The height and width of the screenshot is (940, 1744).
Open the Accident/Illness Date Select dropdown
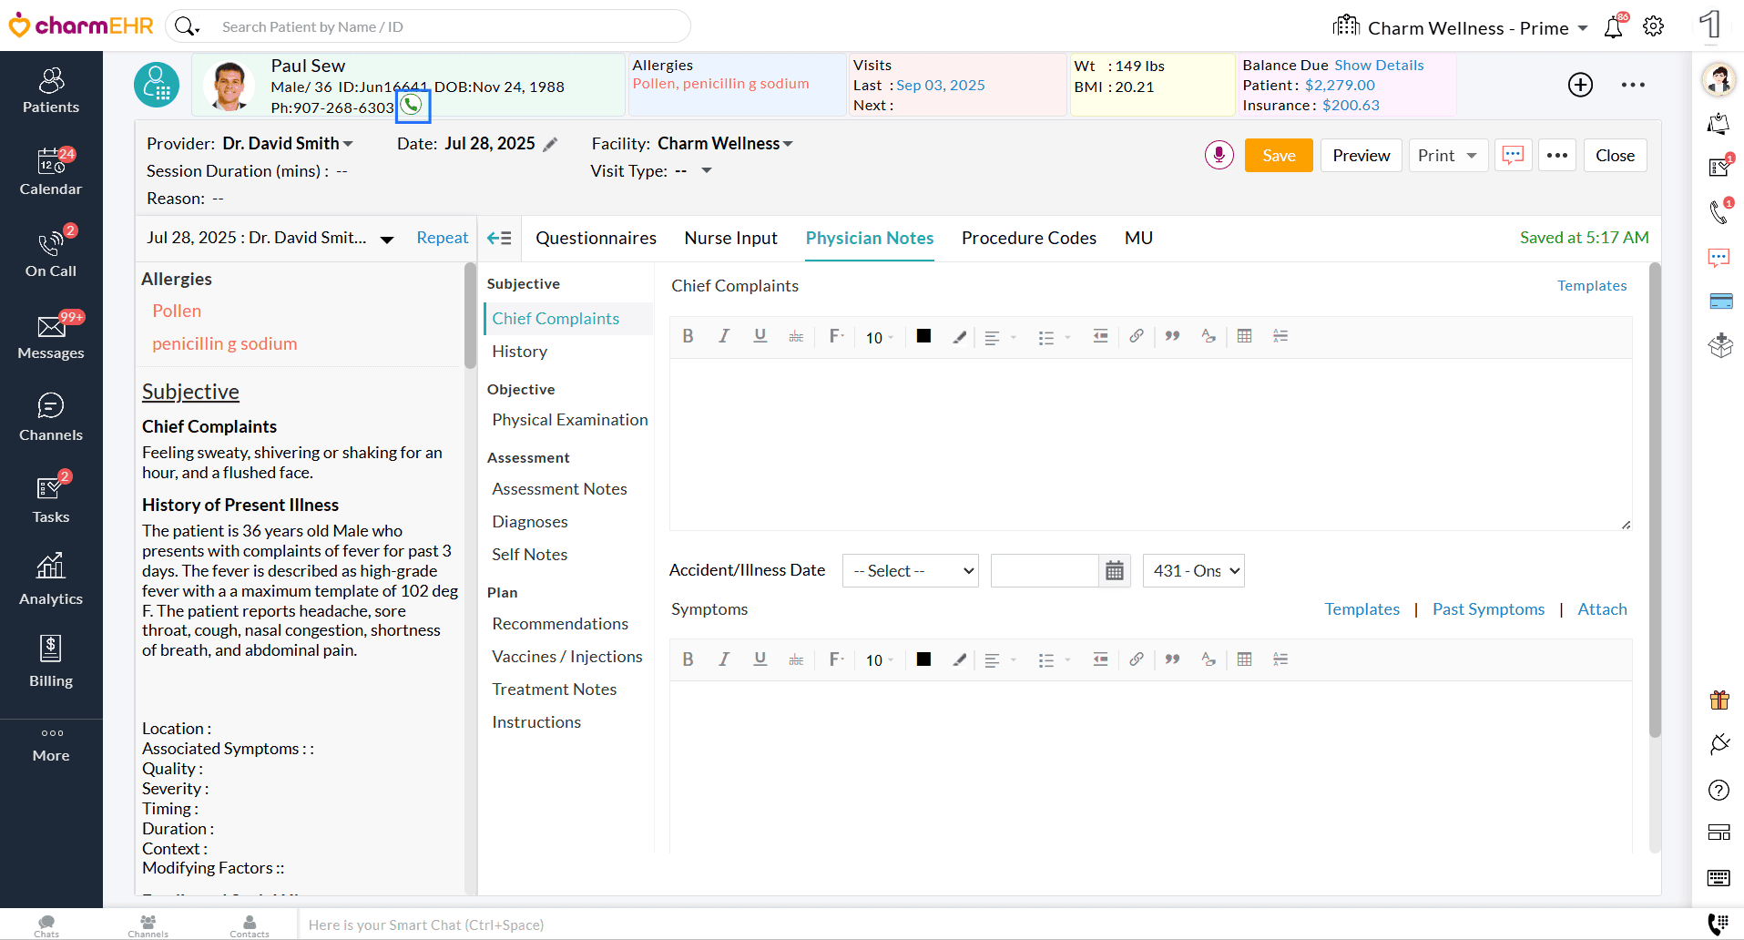click(x=910, y=571)
